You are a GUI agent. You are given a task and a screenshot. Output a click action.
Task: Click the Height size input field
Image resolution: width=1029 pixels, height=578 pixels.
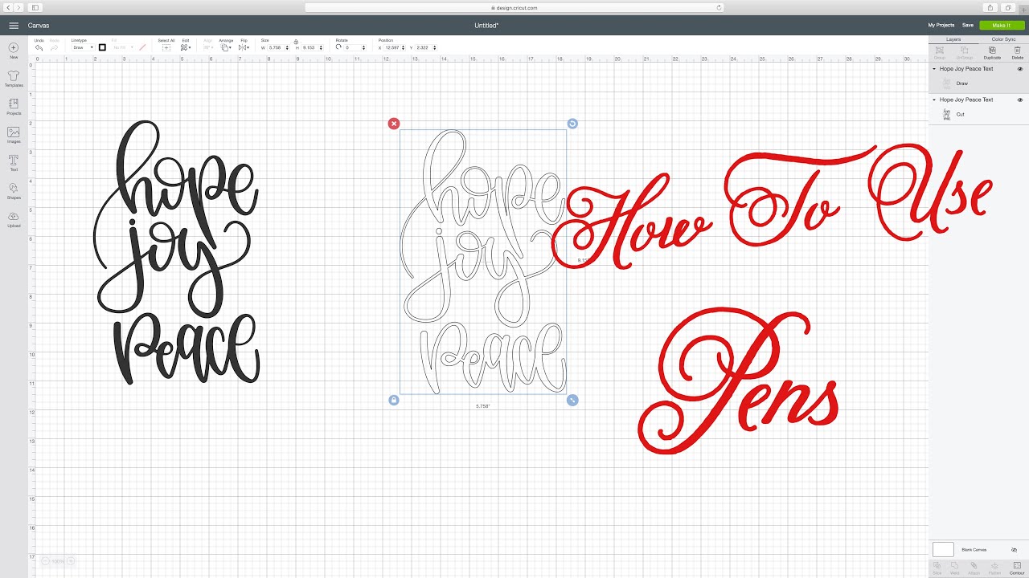click(310, 47)
